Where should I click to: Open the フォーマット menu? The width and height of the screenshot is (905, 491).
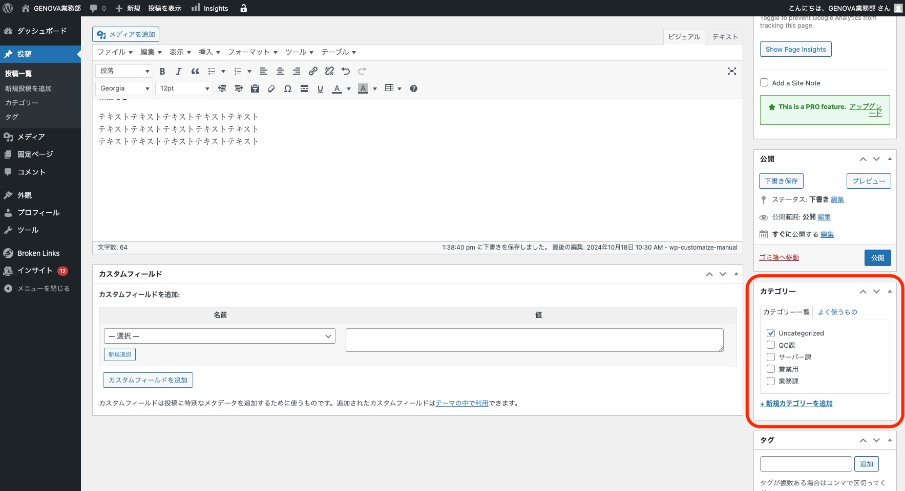pyautogui.click(x=252, y=52)
